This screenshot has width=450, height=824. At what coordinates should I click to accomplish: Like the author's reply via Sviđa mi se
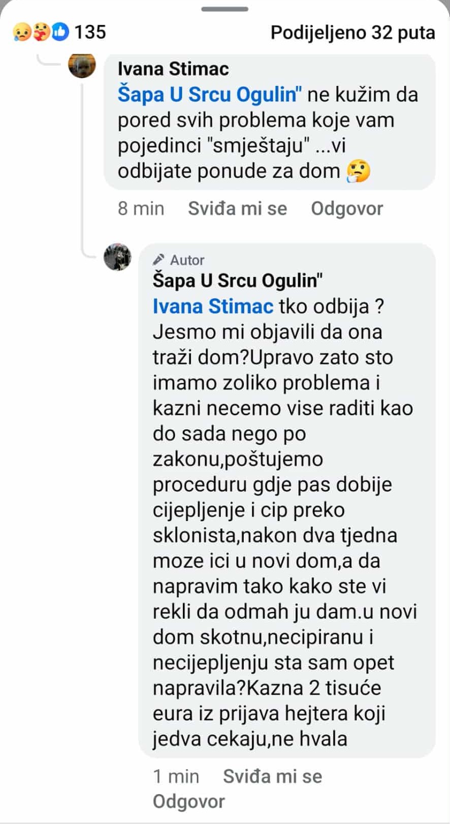tap(272, 776)
